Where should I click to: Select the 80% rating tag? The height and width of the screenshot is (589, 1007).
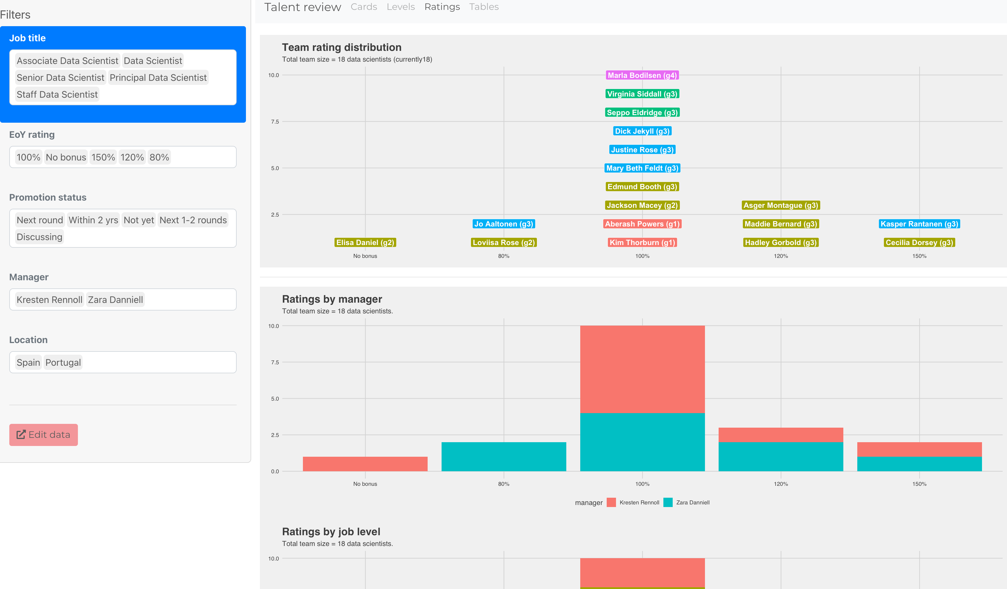pos(159,157)
